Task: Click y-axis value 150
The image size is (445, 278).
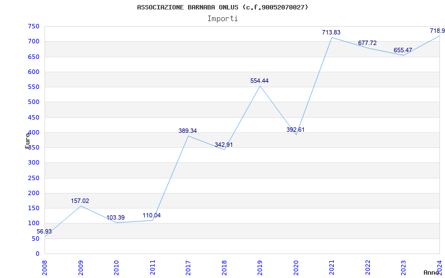Action: [33, 208]
